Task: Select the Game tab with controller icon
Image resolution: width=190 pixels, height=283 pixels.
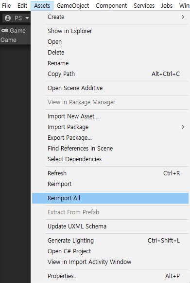Action: (x=14, y=31)
